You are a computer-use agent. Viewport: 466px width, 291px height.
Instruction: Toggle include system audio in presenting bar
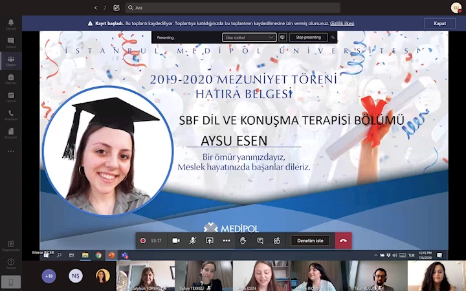[282, 38]
